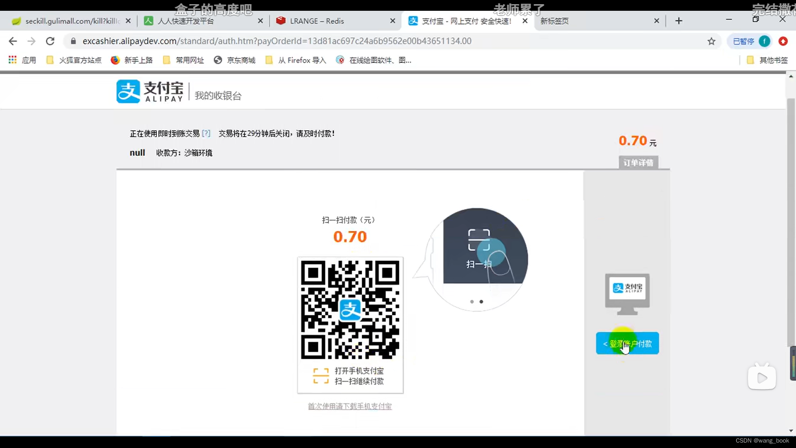Click the 0.70 元 order total
The height and width of the screenshot is (448, 796).
[x=638, y=141]
